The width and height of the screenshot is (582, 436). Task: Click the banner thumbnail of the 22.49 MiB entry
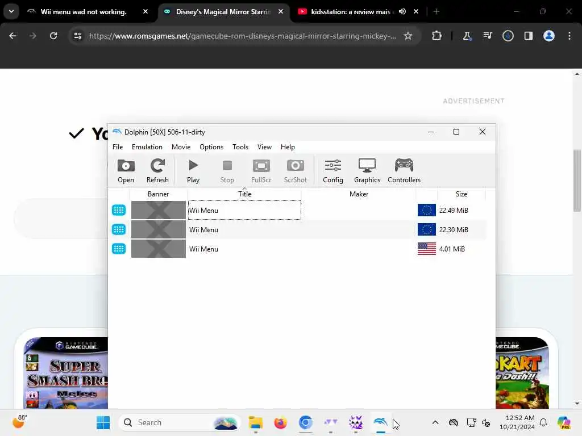[159, 210]
